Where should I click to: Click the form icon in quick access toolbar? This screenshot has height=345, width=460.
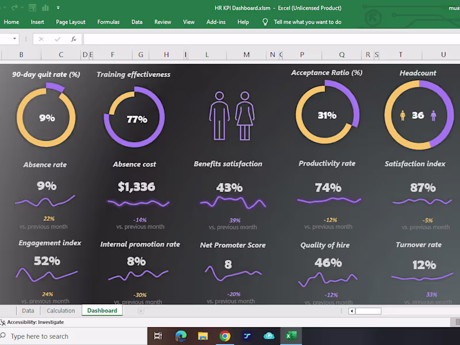(x=32, y=7)
